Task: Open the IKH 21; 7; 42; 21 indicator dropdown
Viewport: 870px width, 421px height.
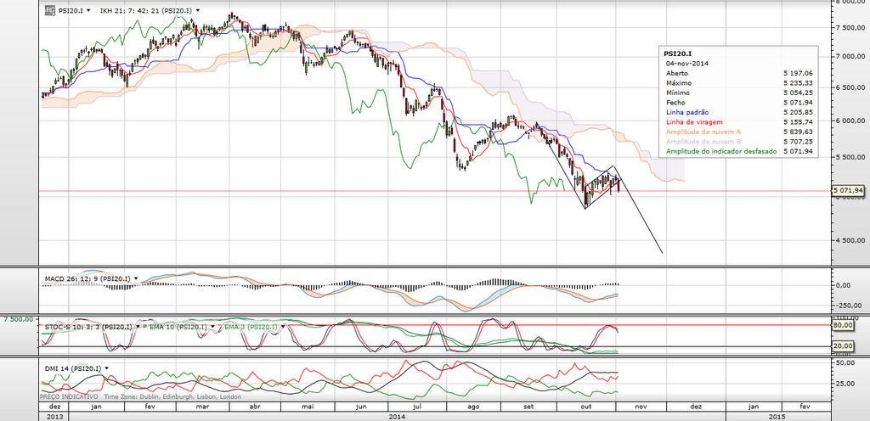Action: click(x=198, y=10)
